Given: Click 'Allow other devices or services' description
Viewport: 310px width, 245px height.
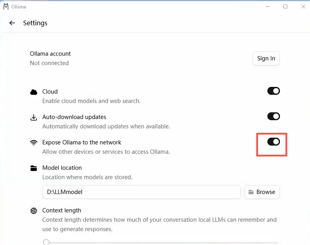Looking at the screenshot, I should 106,152.
